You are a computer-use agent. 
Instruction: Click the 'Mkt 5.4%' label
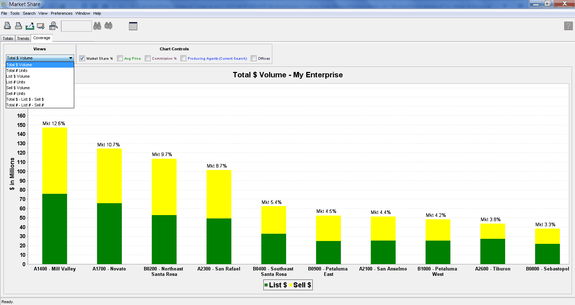pos(272,202)
